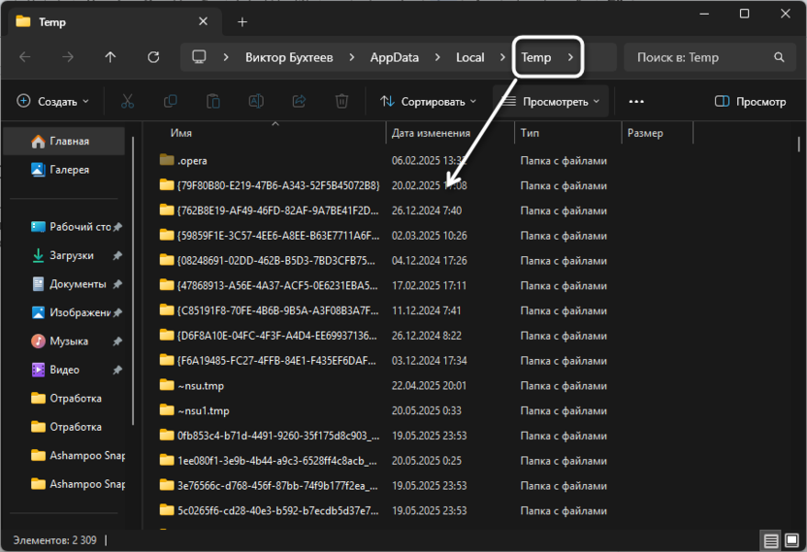This screenshot has width=807, height=552.
Task: Toggle the Просмотр preview pane
Action: 750,101
